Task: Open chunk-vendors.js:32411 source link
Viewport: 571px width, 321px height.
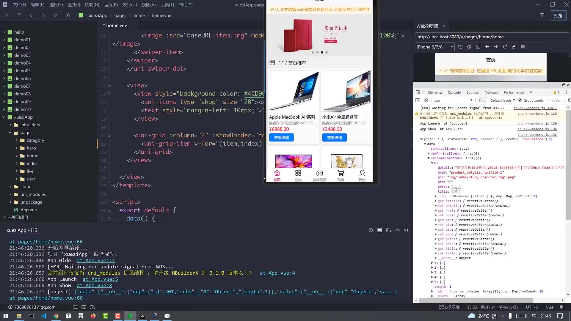Action: pos(535,108)
